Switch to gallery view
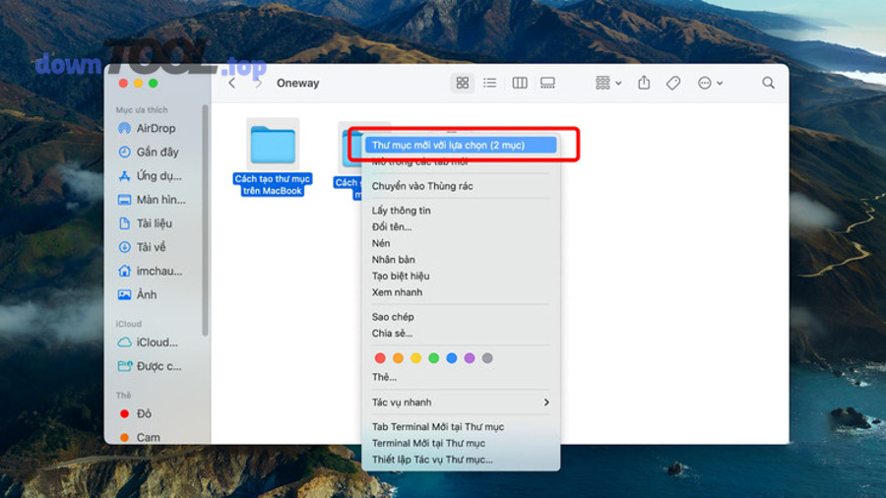The image size is (886, 498). 547,84
